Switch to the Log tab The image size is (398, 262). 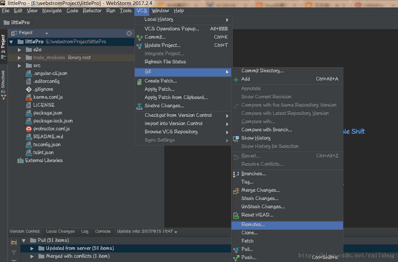click(85, 231)
